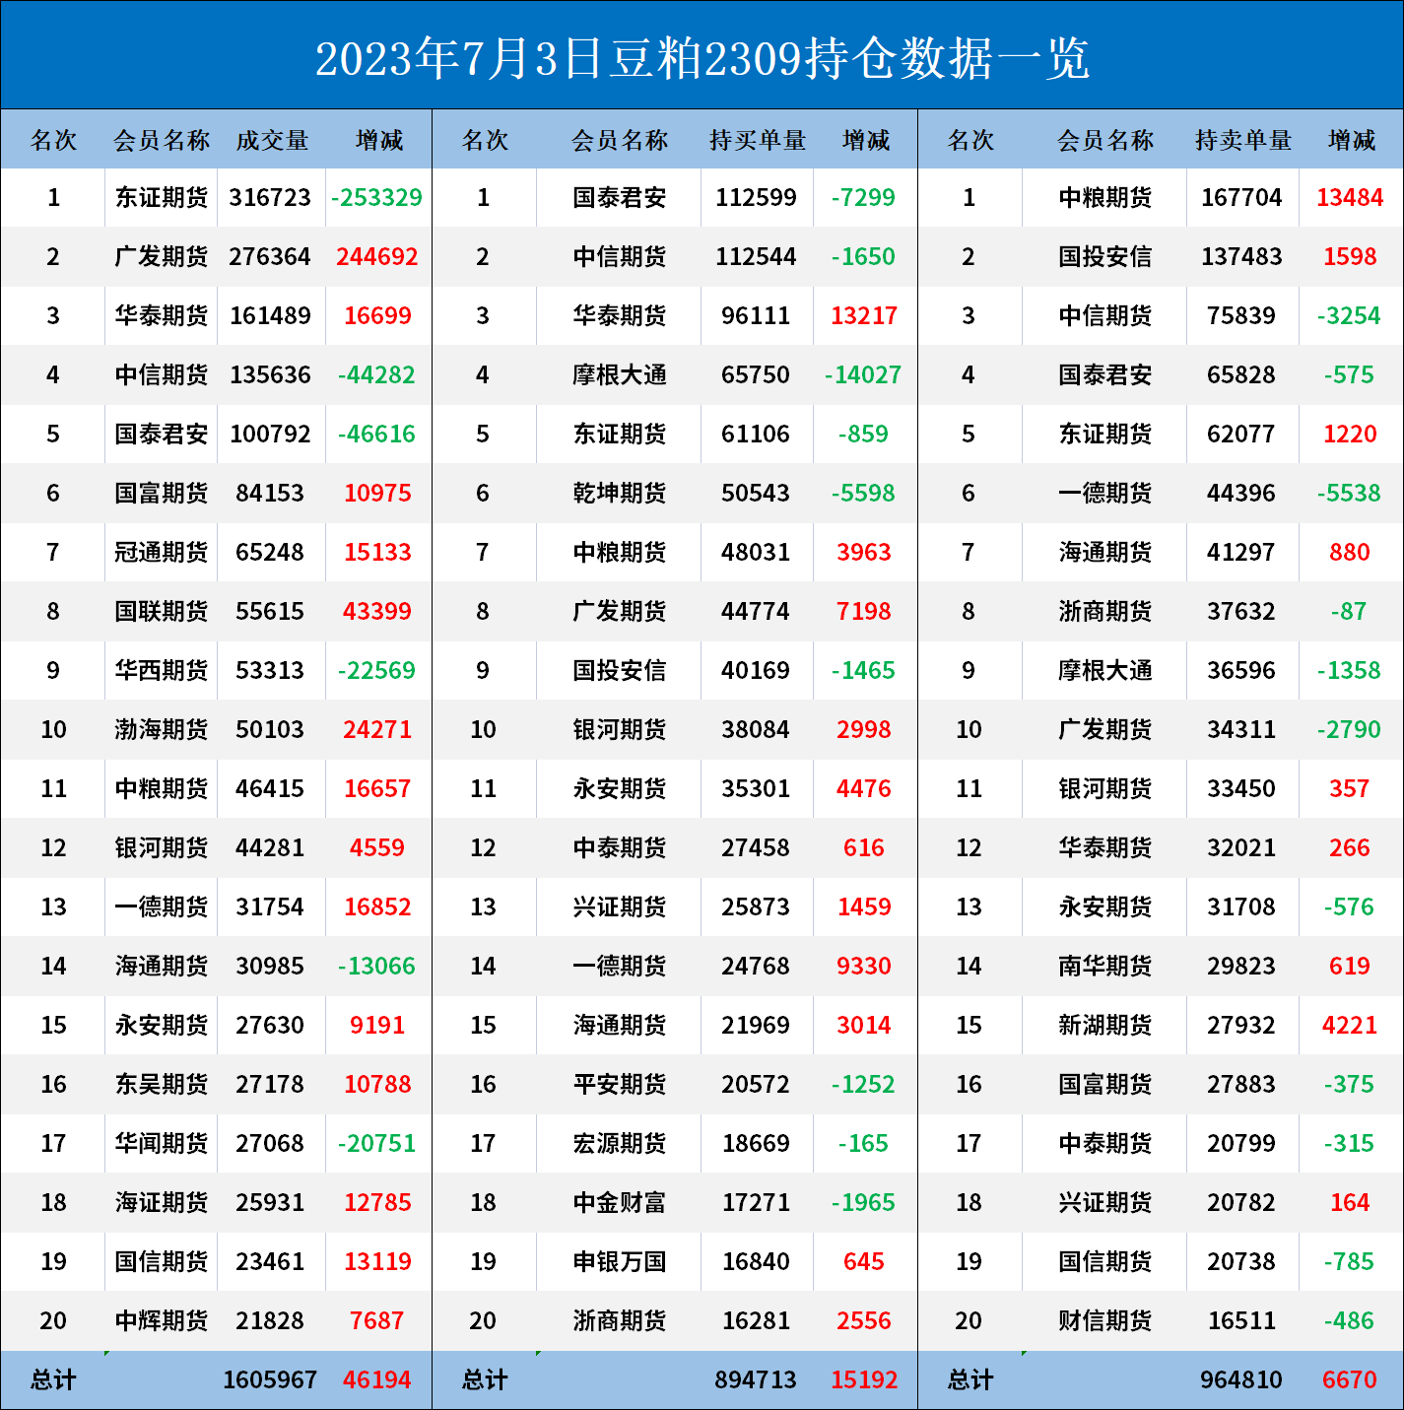Click total short change 6670
This screenshot has width=1404, height=1410.
tap(1350, 1380)
